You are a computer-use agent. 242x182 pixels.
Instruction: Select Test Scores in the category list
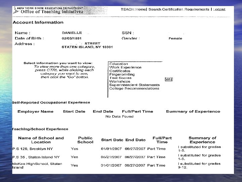coord(120,78)
